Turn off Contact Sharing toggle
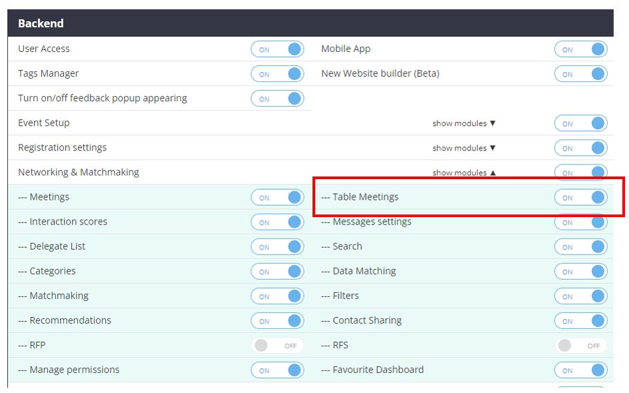The height and width of the screenshot is (393, 629). 580,320
